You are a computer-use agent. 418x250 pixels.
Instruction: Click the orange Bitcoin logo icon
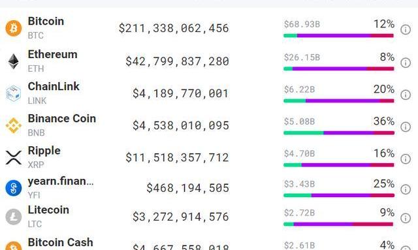coord(14,28)
